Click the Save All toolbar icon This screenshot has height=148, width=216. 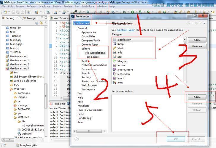click(18, 12)
